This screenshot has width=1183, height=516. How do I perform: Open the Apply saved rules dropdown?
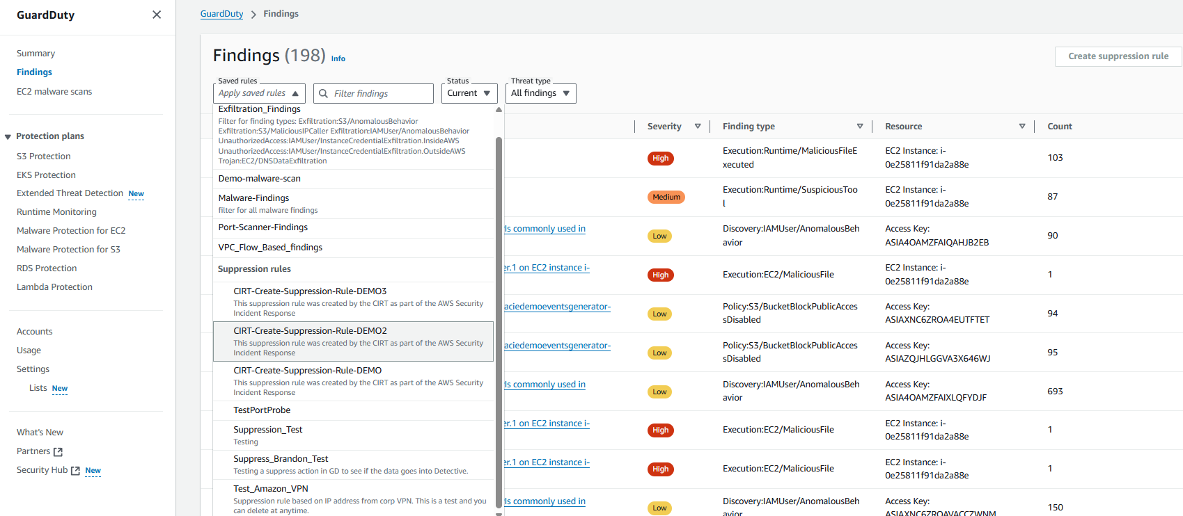coord(259,93)
